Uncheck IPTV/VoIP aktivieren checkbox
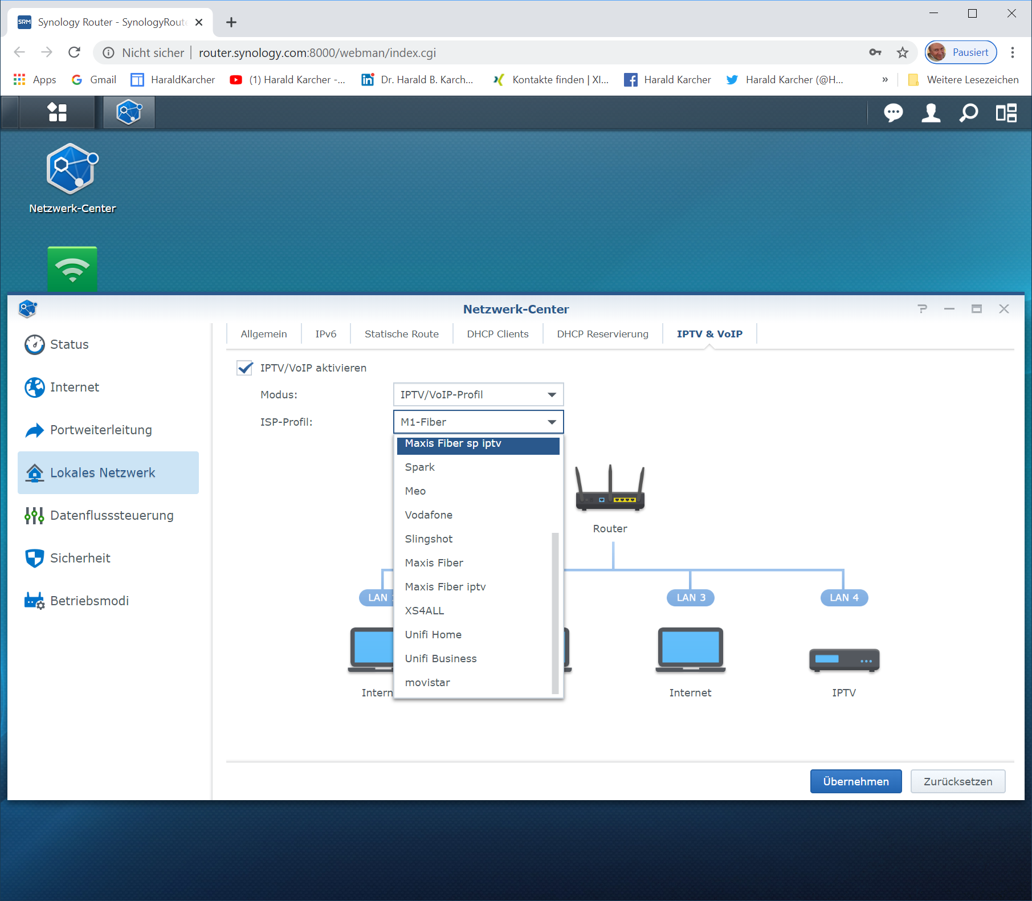1032x901 pixels. [x=245, y=368]
